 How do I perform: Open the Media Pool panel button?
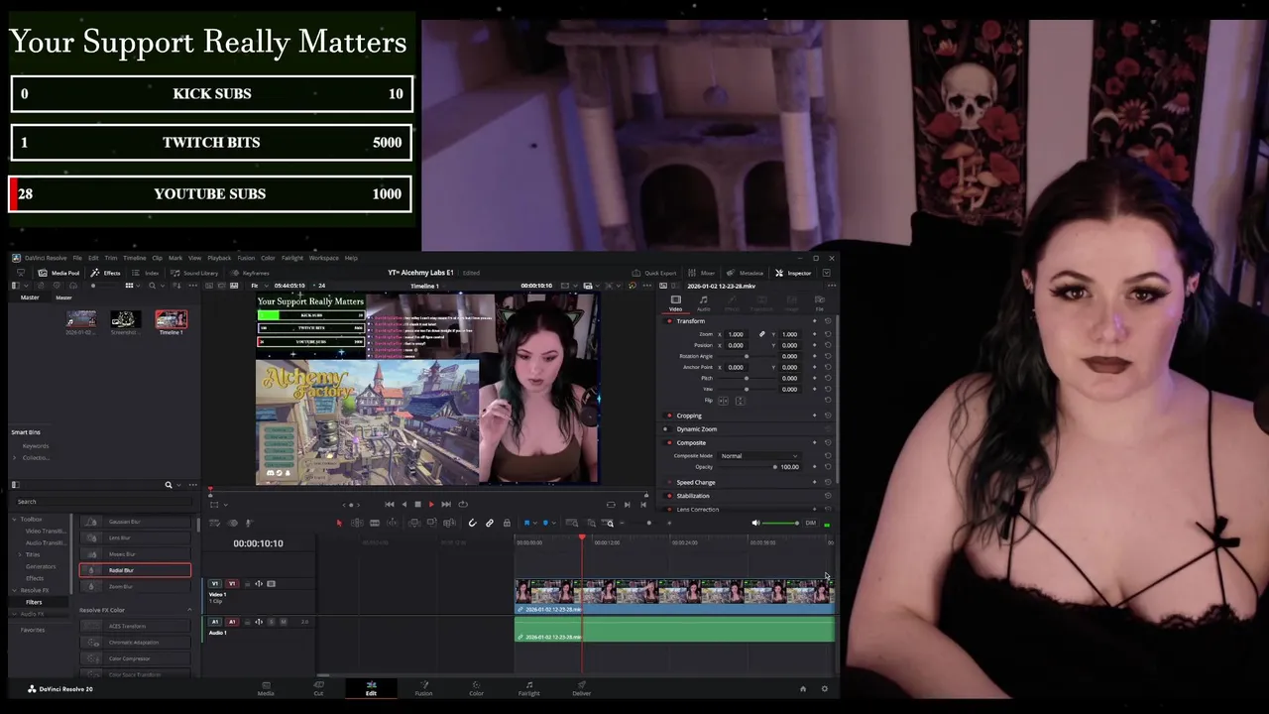[58, 273]
